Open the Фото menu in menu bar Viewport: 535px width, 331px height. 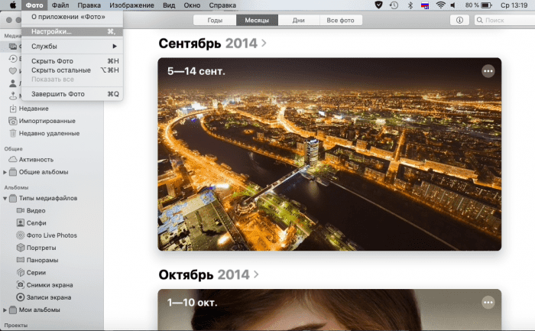[34, 5]
